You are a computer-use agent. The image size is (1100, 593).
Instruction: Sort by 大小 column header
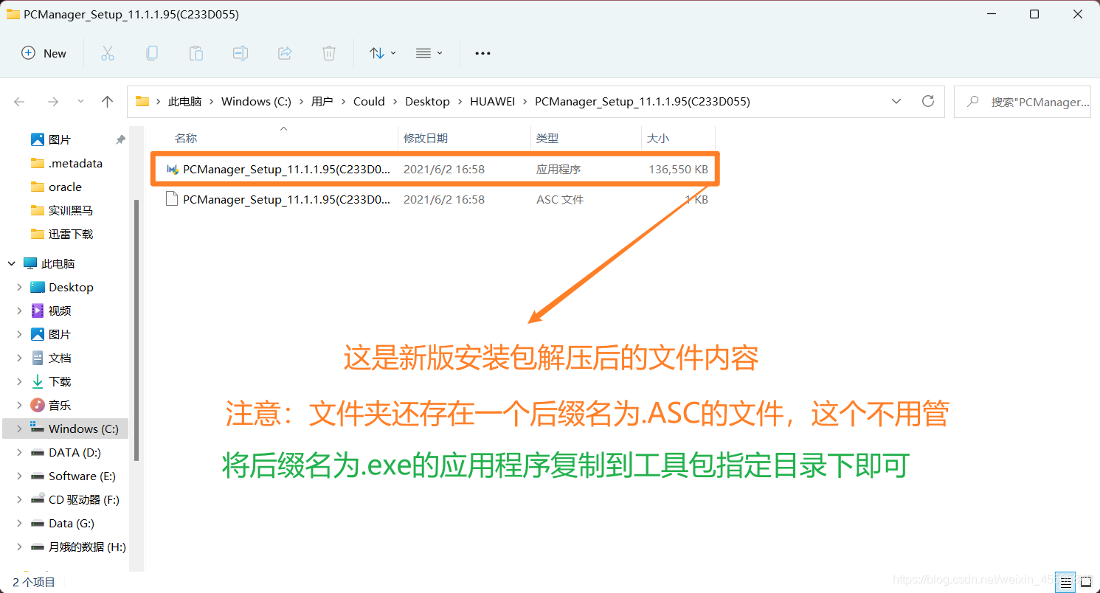[658, 138]
